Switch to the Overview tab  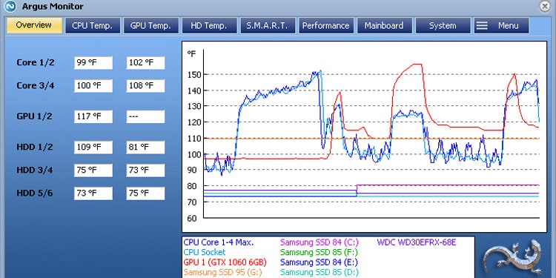click(x=34, y=25)
